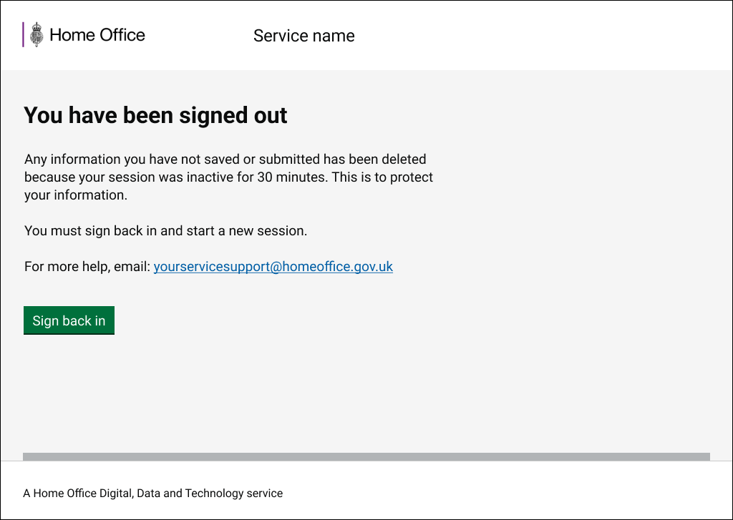Open the yourservicesupport@homeoffice.gov.uk email link
The image size is (733, 520).
(273, 267)
